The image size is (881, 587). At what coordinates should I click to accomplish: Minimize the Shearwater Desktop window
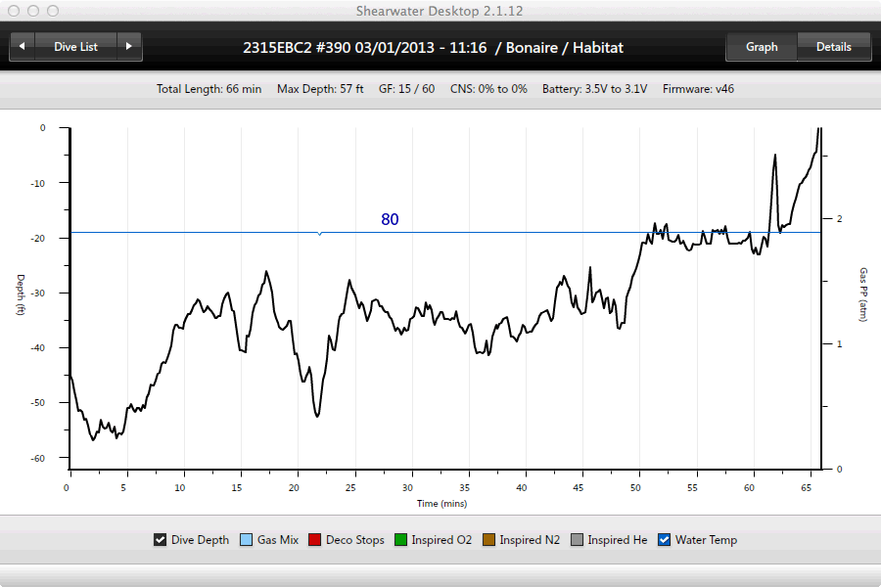32,11
